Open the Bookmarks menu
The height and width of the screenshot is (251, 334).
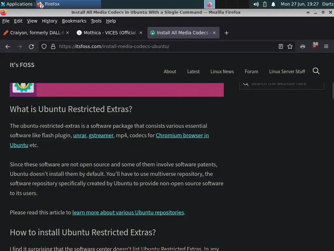(74, 21)
